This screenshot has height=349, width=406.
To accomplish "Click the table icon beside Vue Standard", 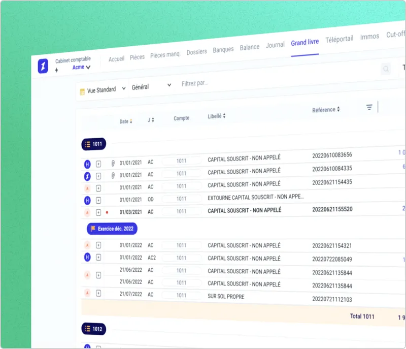I will [82, 91].
